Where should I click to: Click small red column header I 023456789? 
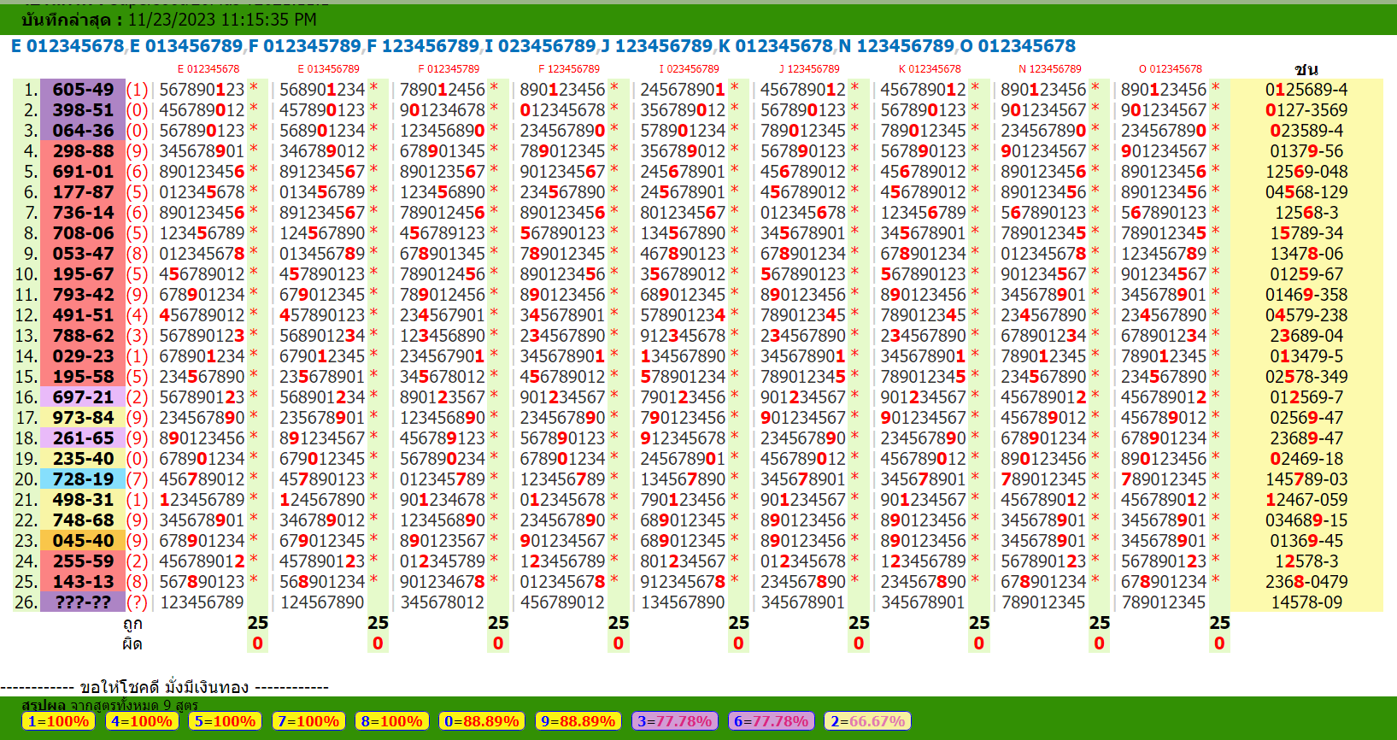point(690,69)
